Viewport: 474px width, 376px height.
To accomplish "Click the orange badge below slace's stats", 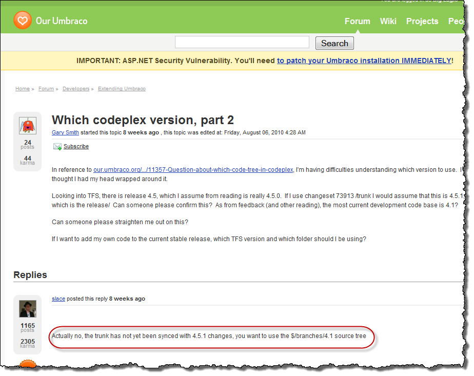I will (28, 364).
